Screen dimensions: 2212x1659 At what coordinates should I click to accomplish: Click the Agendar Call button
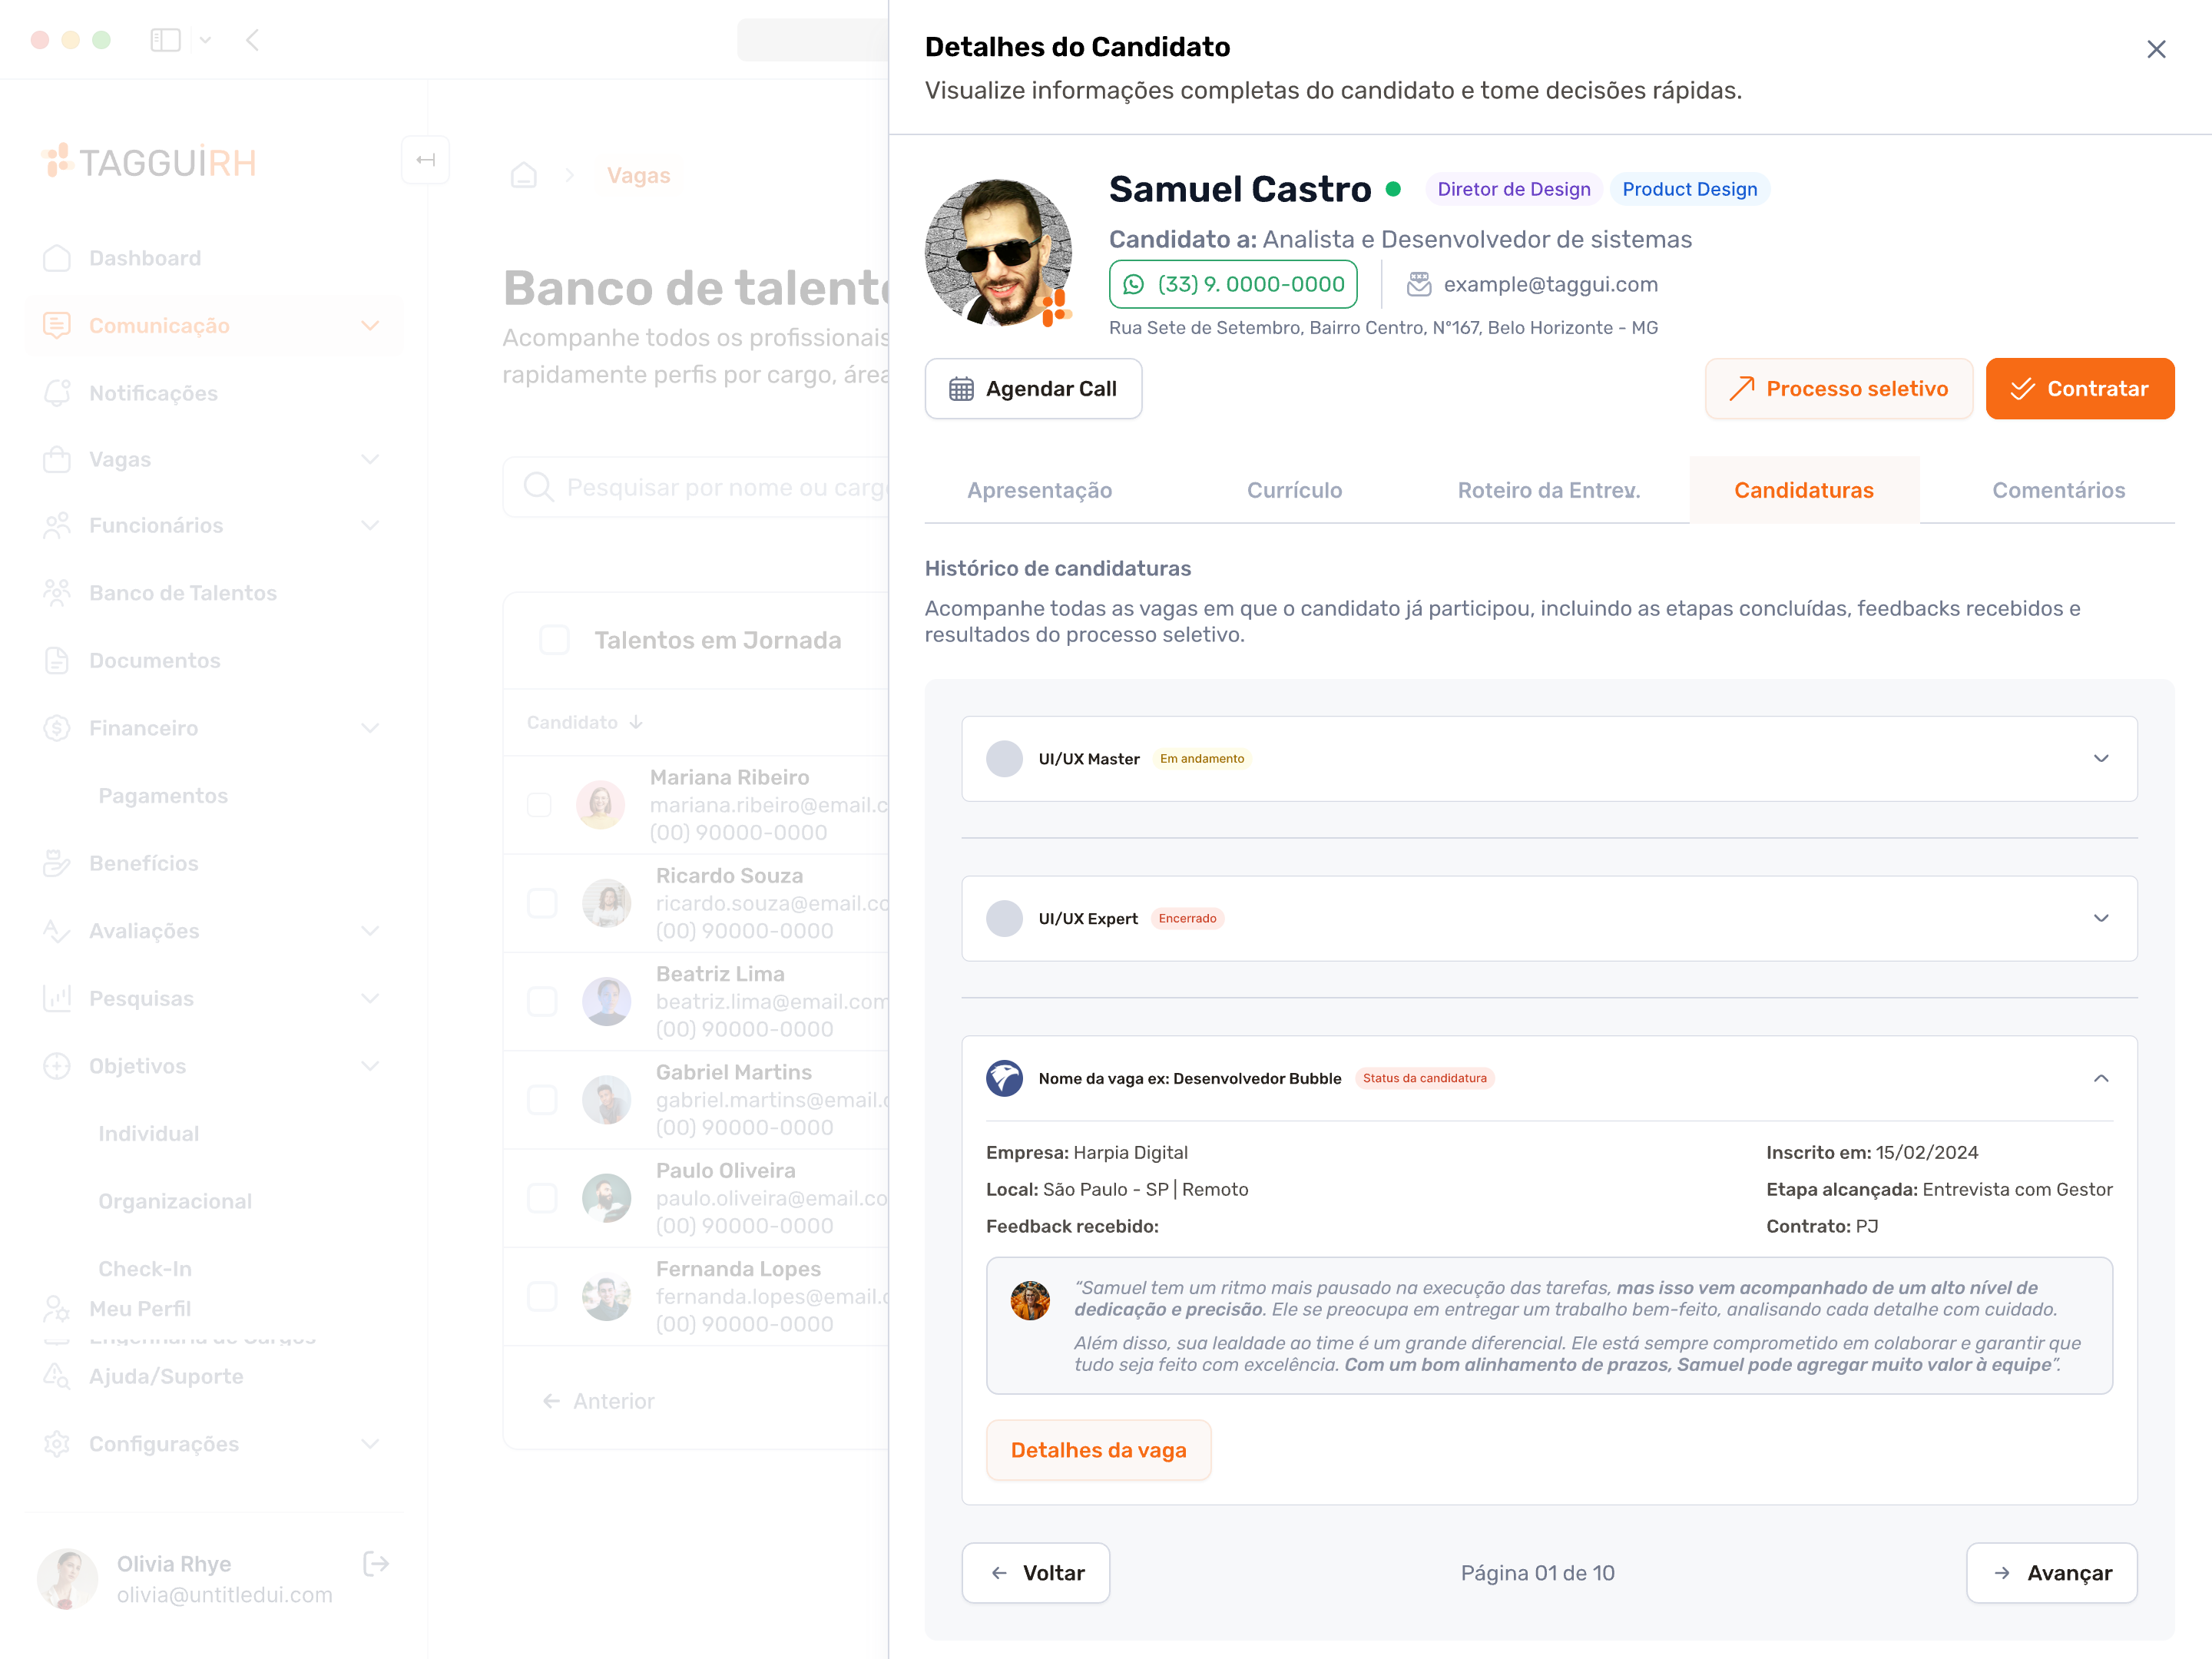click(x=1033, y=389)
